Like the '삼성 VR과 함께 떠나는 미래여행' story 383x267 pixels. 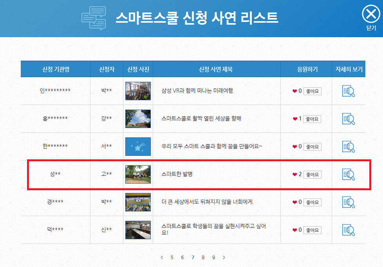[x=313, y=91]
